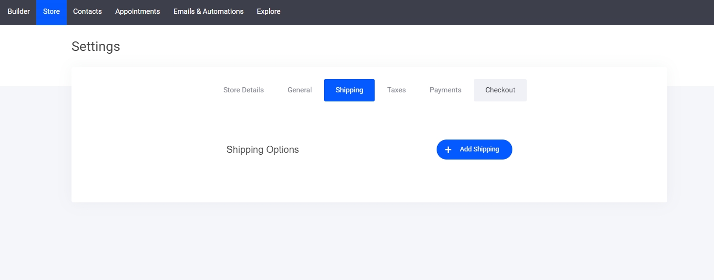Viewport: 714px width, 280px height.
Task: Click the Shipping Options label
Action: pos(263,150)
